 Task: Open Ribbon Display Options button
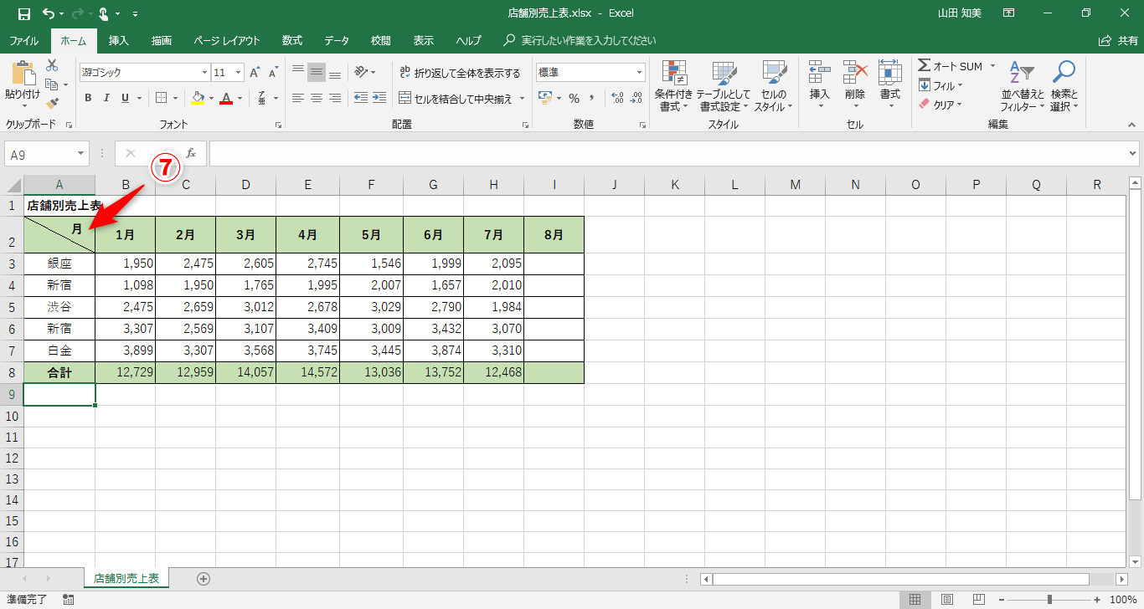[x=1010, y=13]
